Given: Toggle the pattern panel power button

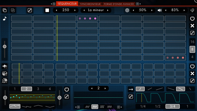Looking at the screenshot, I should point(66,89).
